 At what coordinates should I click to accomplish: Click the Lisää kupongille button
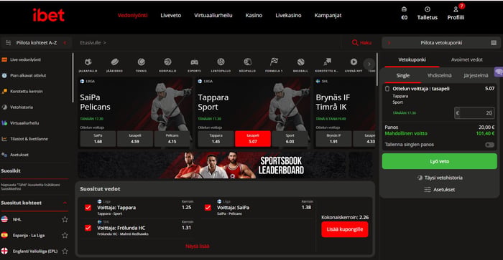coord(345,229)
